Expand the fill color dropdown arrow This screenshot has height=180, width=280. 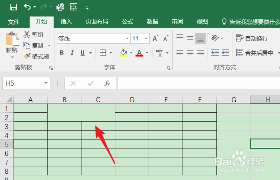pos(131,53)
